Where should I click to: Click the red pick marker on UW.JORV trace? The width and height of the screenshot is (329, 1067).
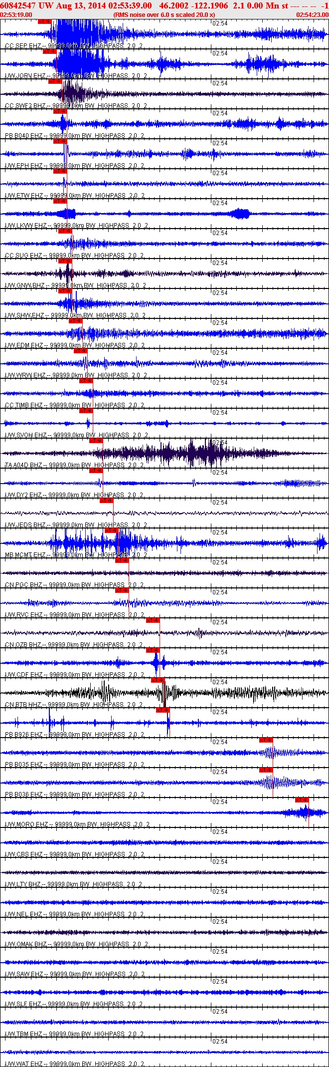(x=49, y=51)
